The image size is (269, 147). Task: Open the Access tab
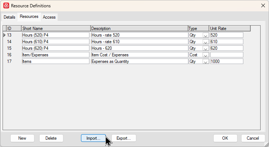coord(49,17)
